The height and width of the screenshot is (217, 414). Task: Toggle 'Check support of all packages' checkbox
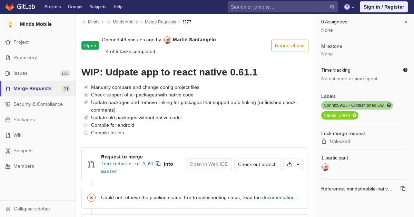pos(86,95)
